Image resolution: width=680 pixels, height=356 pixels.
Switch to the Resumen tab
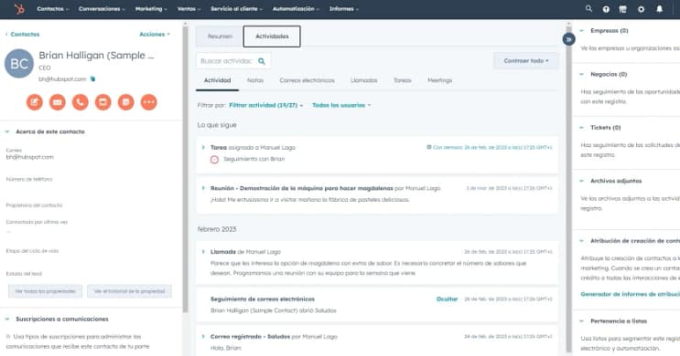220,37
